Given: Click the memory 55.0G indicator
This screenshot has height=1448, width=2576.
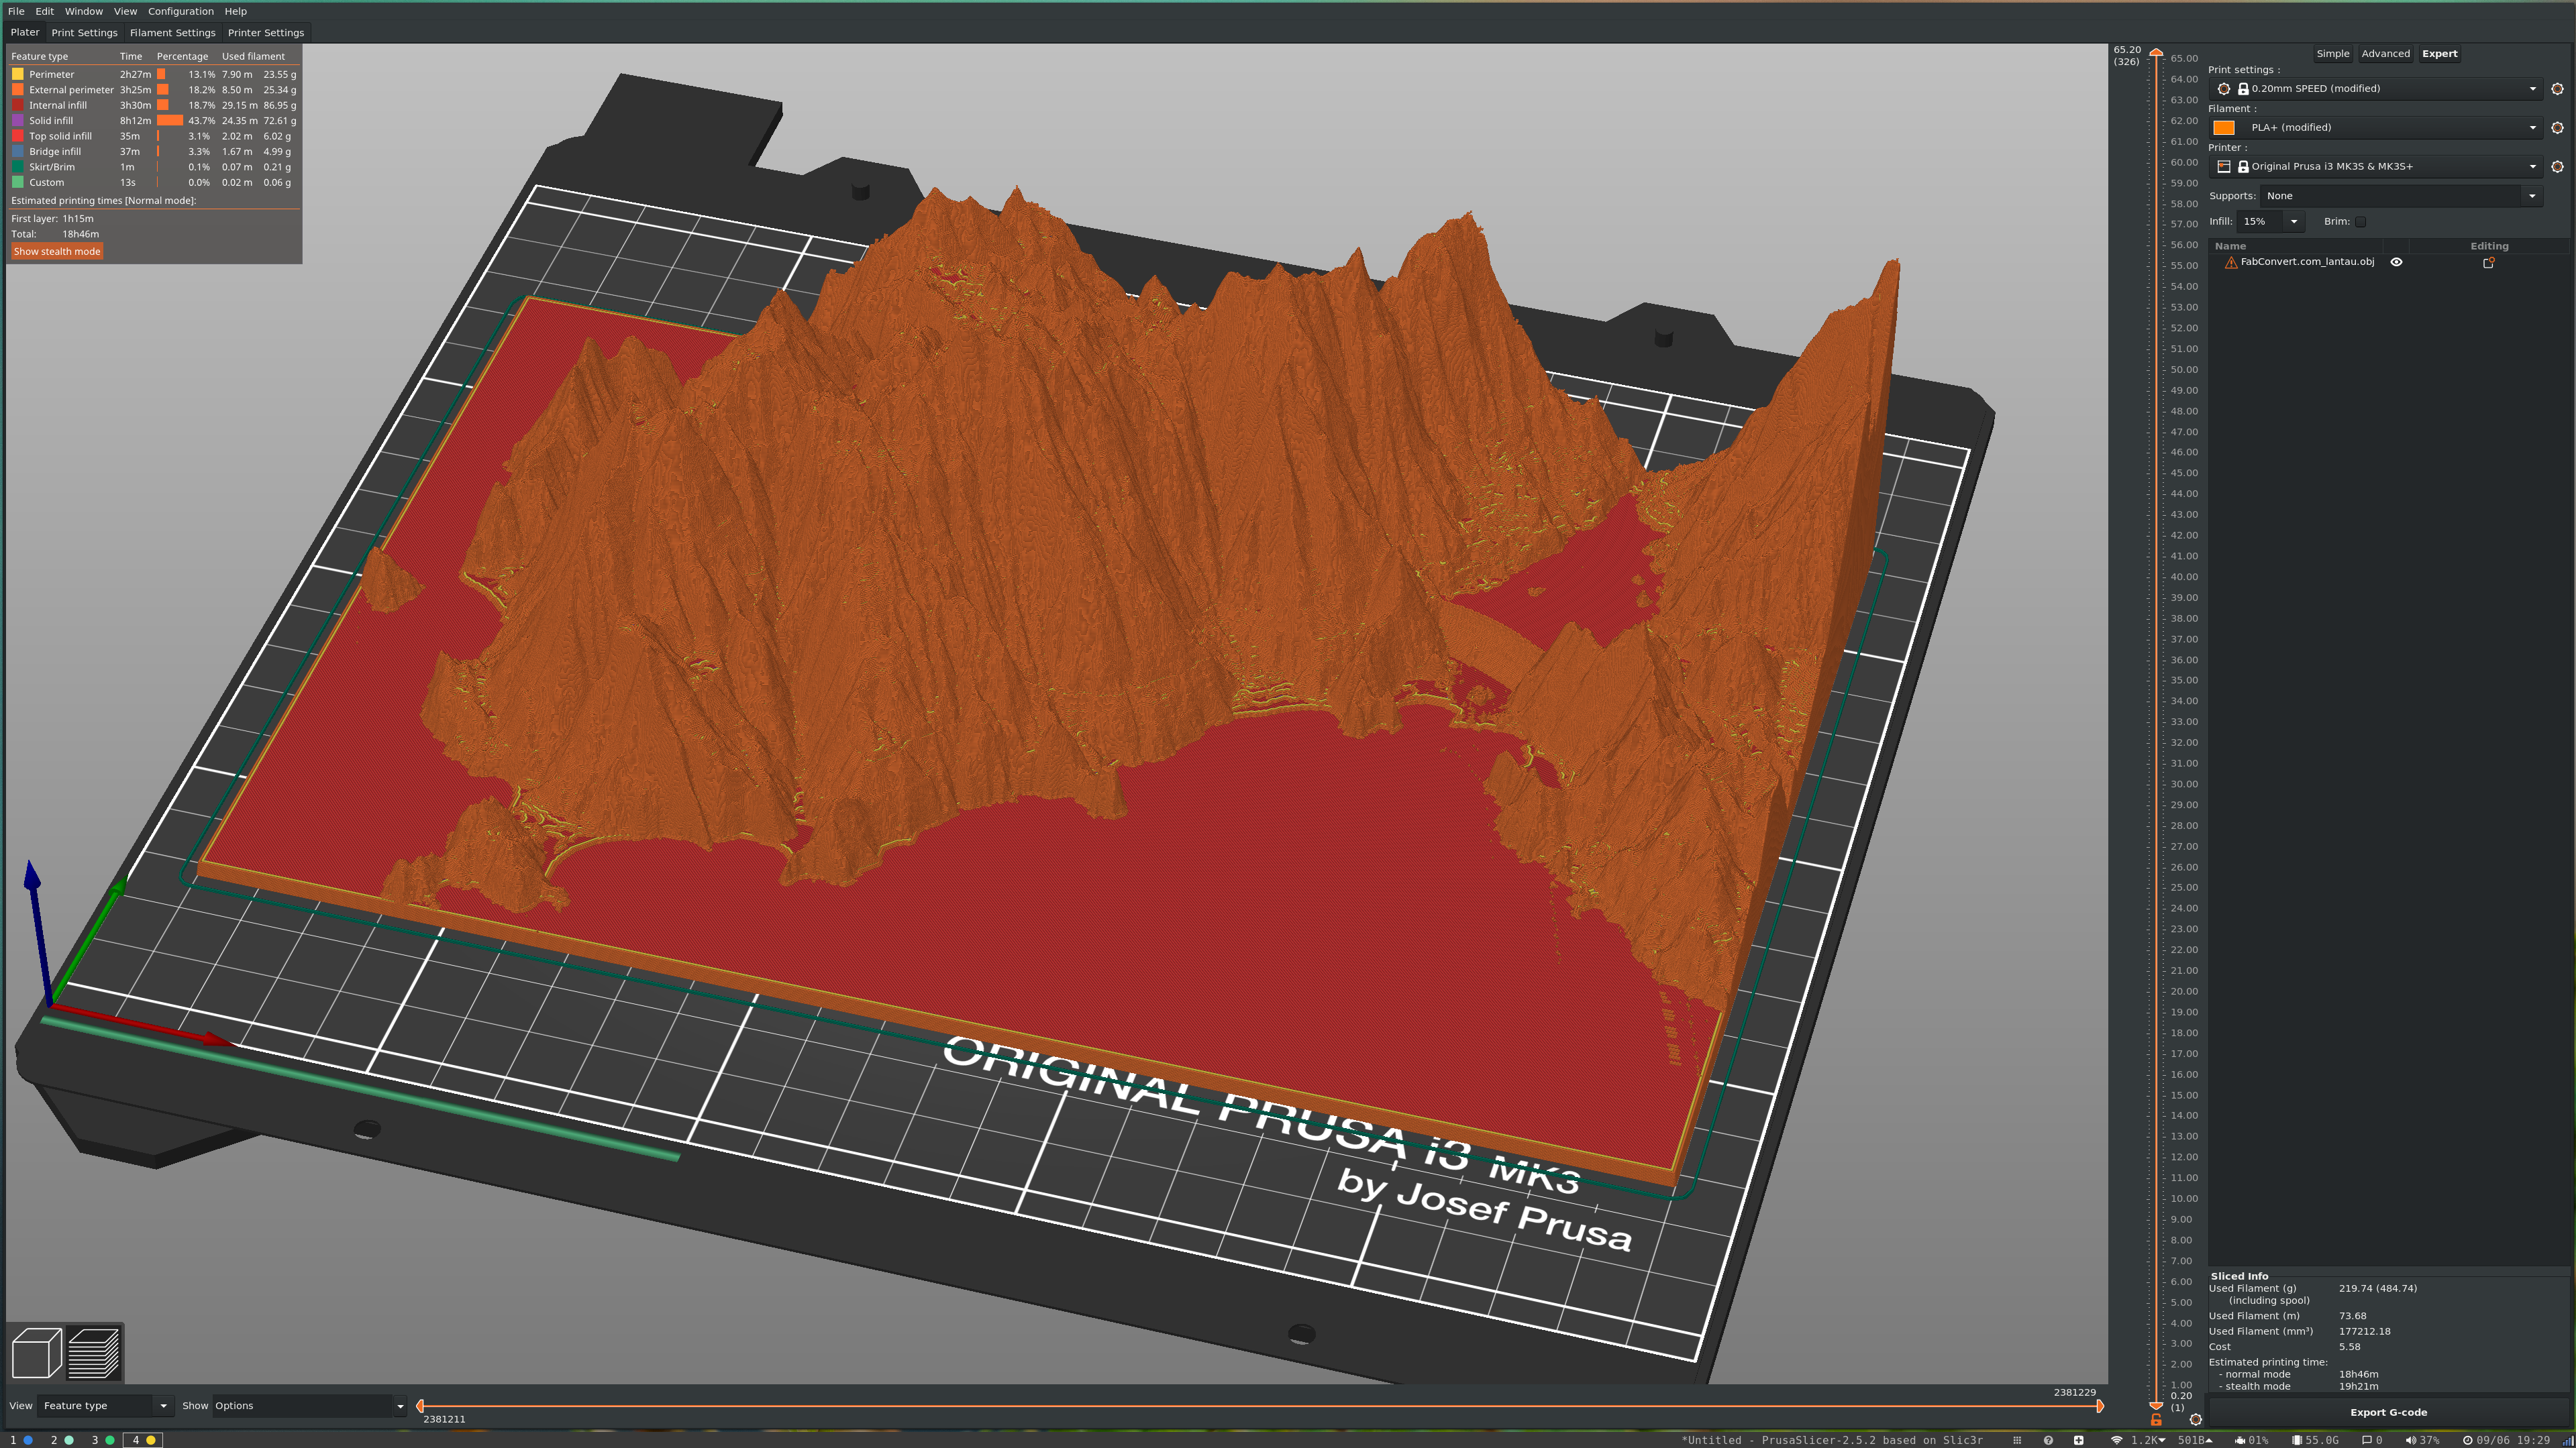Looking at the screenshot, I should (x=2315, y=1440).
